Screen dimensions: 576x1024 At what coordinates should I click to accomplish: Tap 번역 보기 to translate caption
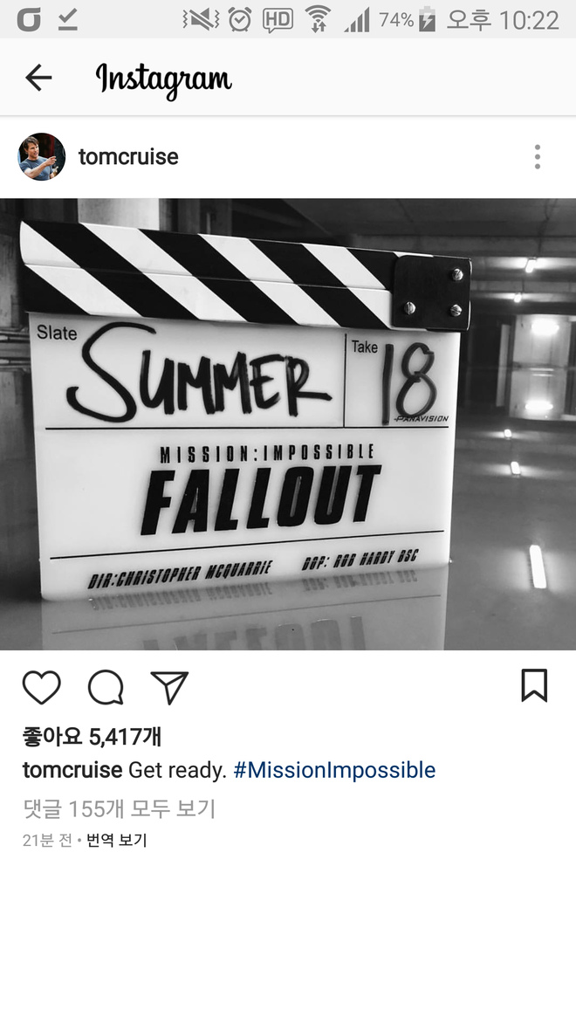117,840
